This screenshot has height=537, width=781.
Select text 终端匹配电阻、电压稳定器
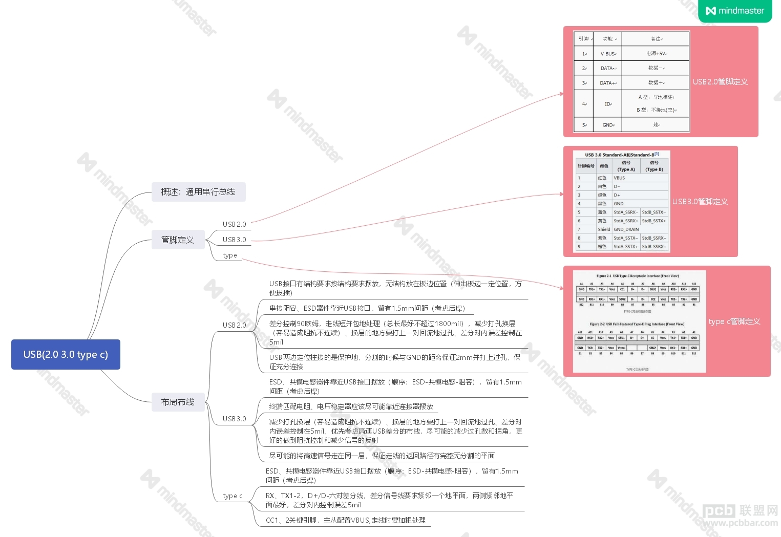[x=351, y=406]
